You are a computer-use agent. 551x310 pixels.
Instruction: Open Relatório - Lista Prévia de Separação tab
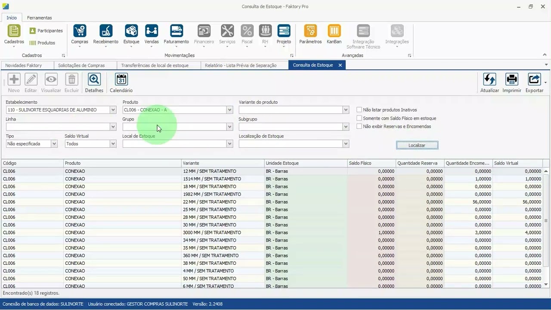pos(241,65)
